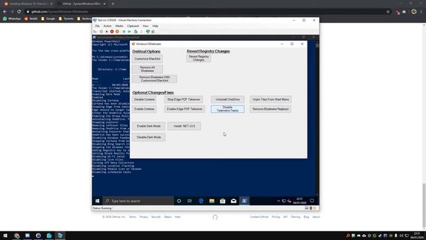Screen dimensions: 426x240
Task: Open the View menu in VM Connection
Action: pos(146,26)
